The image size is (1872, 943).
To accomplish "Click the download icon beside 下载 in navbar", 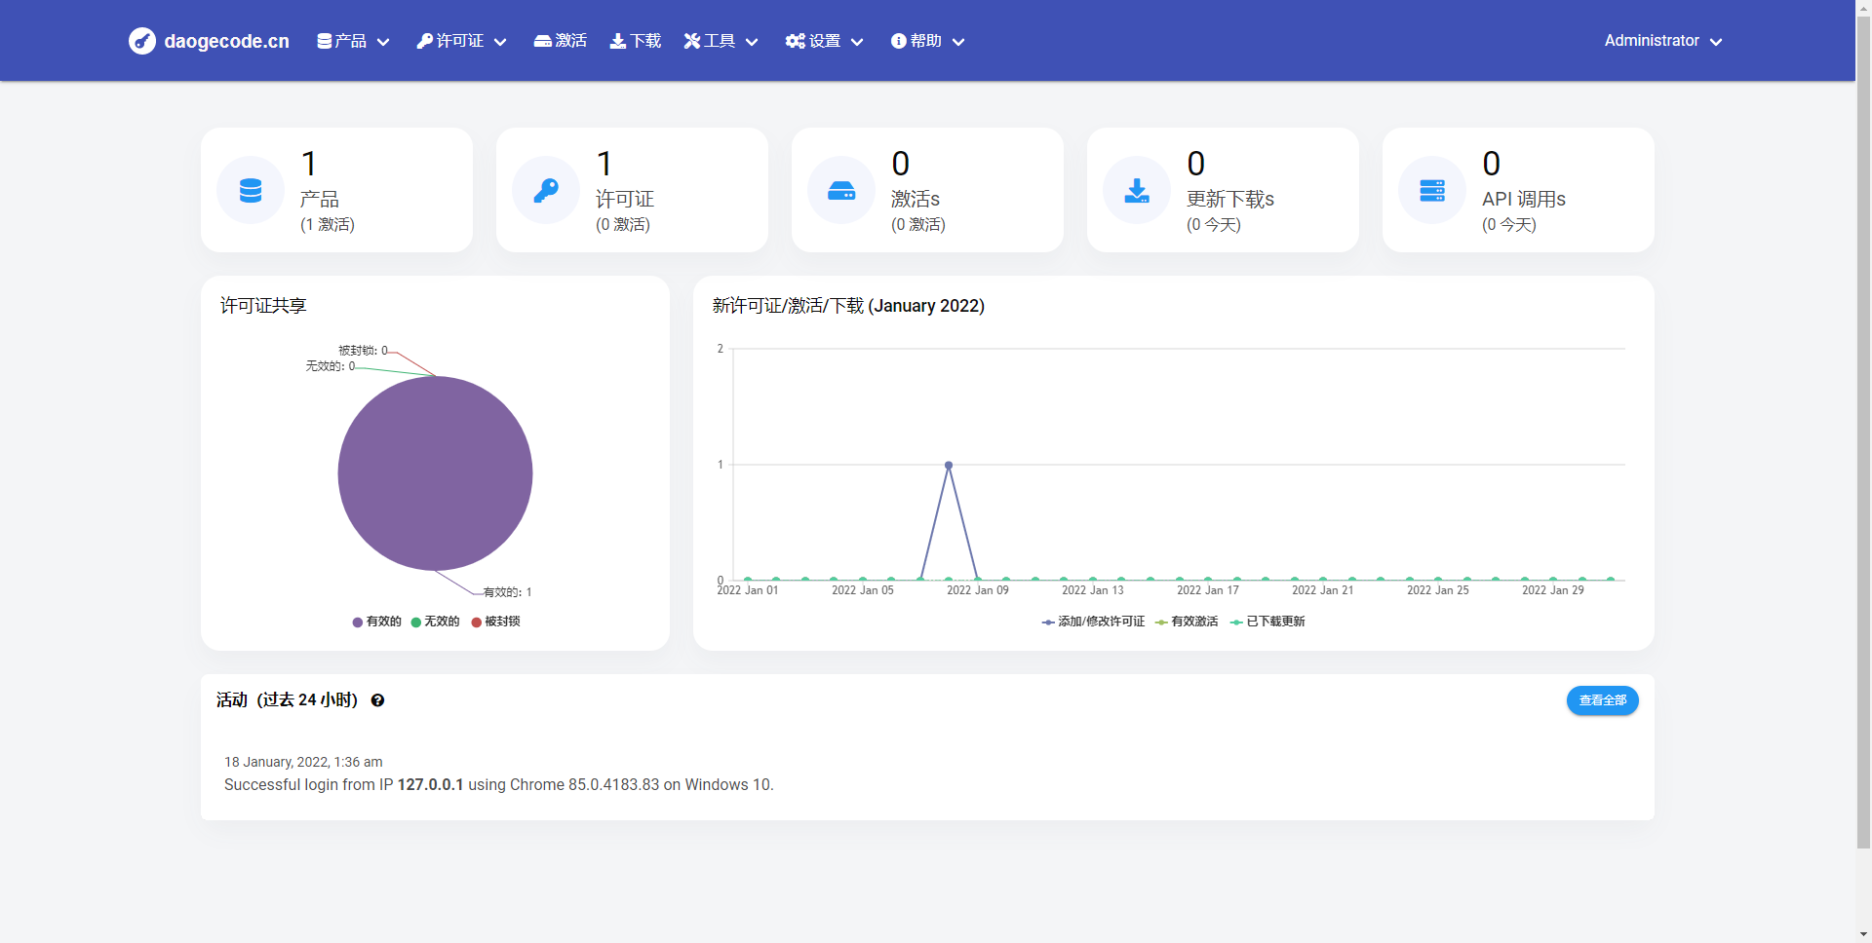I will tap(618, 41).
